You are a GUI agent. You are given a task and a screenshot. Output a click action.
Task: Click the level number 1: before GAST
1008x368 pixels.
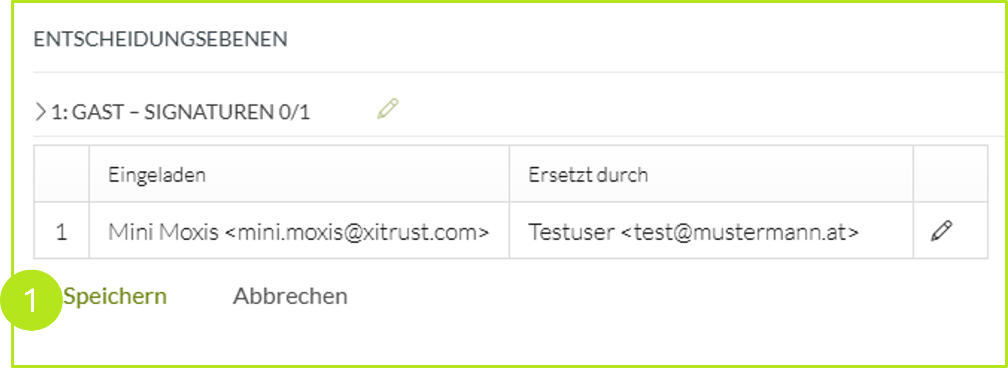pos(59,112)
